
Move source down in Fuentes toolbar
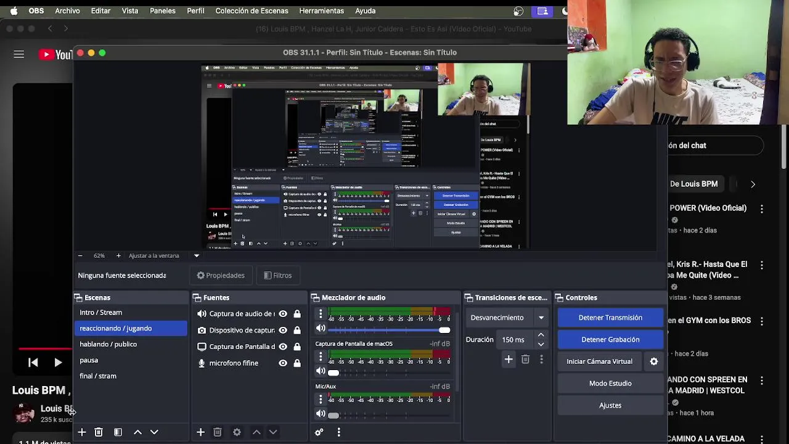click(273, 432)
